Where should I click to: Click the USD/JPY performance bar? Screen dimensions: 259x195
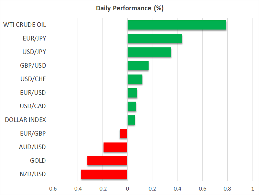(x=149, y=52)
